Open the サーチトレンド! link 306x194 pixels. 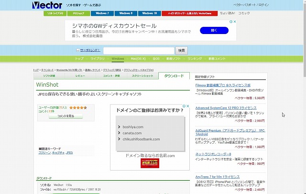(x=90, y=50)
